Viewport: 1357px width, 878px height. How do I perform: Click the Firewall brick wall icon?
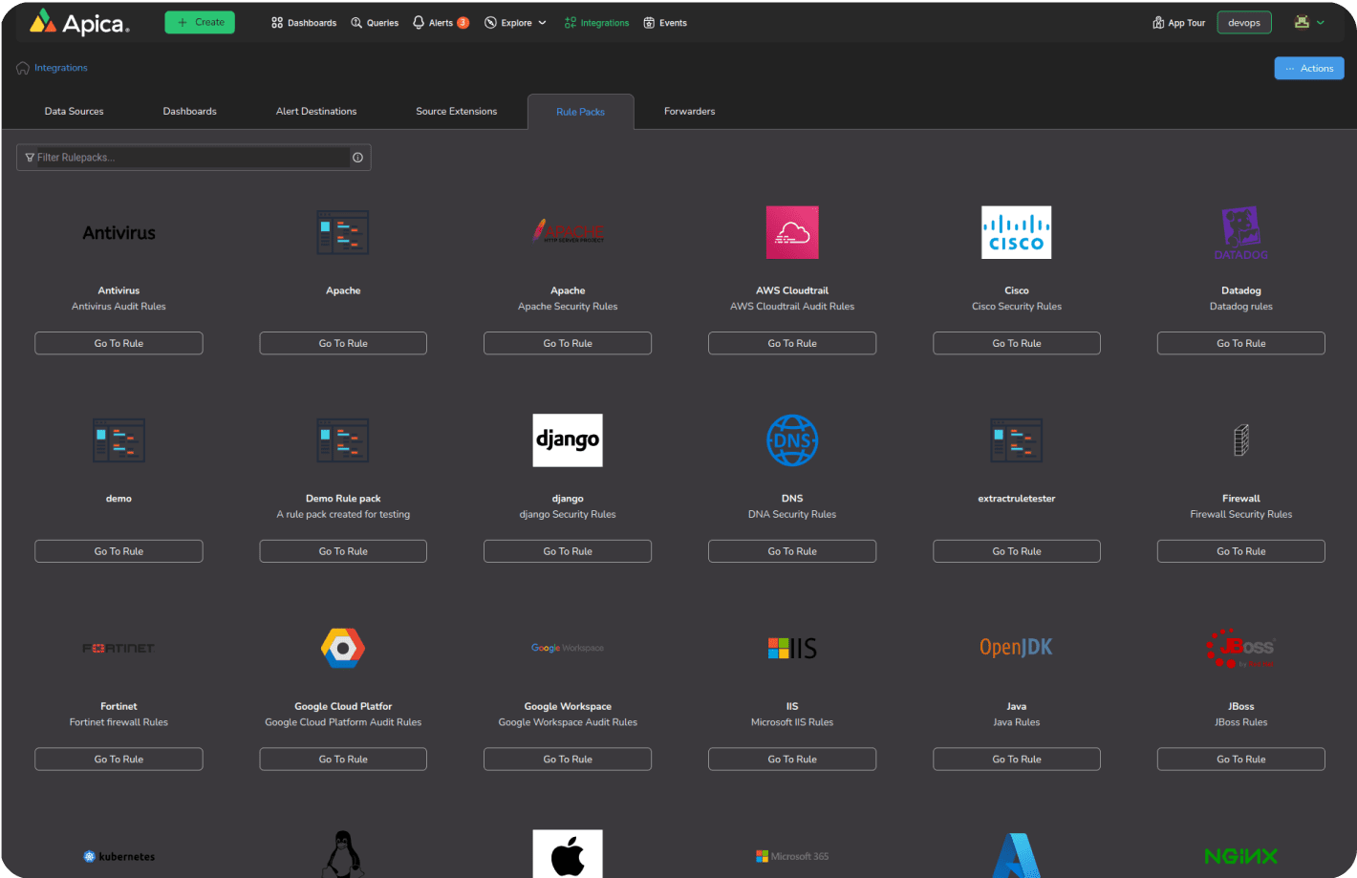click(1241, 440)
